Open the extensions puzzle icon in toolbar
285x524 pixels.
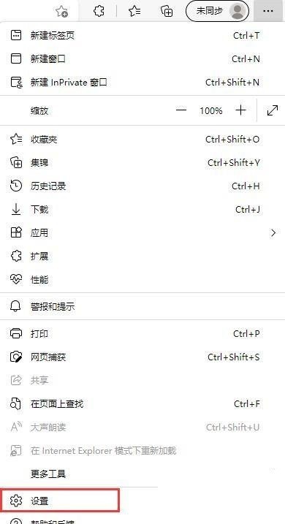99,11
